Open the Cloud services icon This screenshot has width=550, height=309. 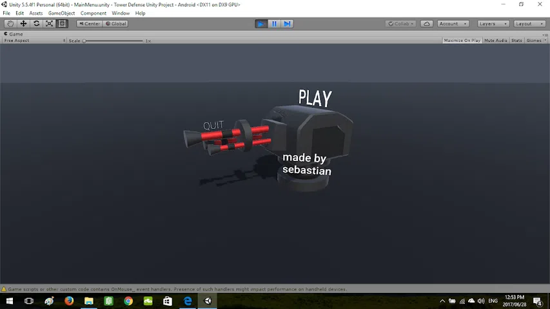[427, 24]
